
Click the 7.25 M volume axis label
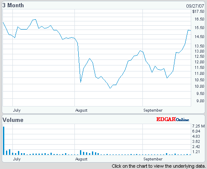tap(198, 126)
